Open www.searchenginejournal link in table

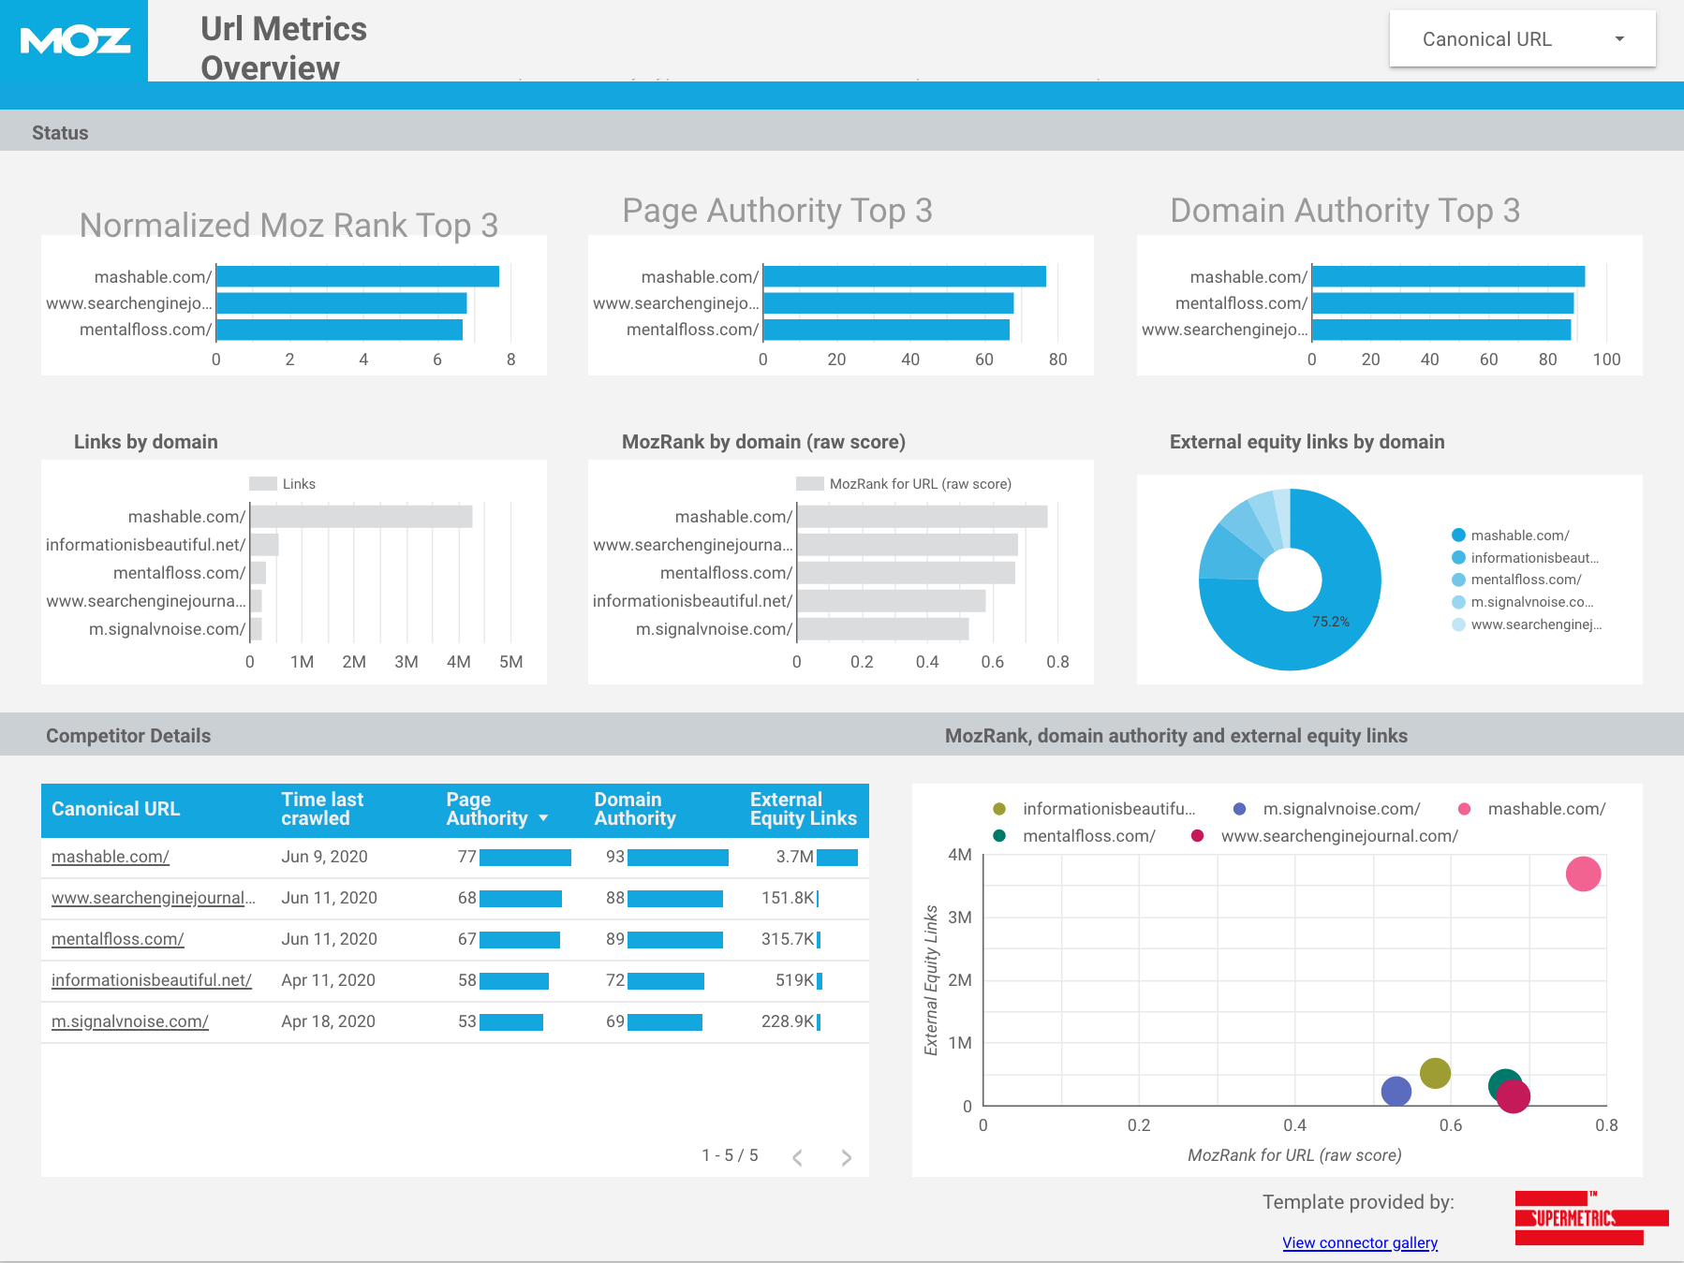154,898
